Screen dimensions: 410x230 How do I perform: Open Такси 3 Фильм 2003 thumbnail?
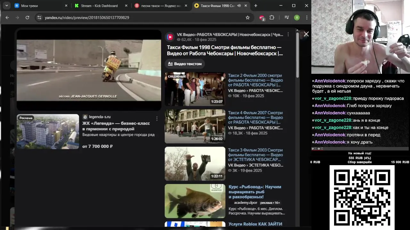(x=195, y=164)
